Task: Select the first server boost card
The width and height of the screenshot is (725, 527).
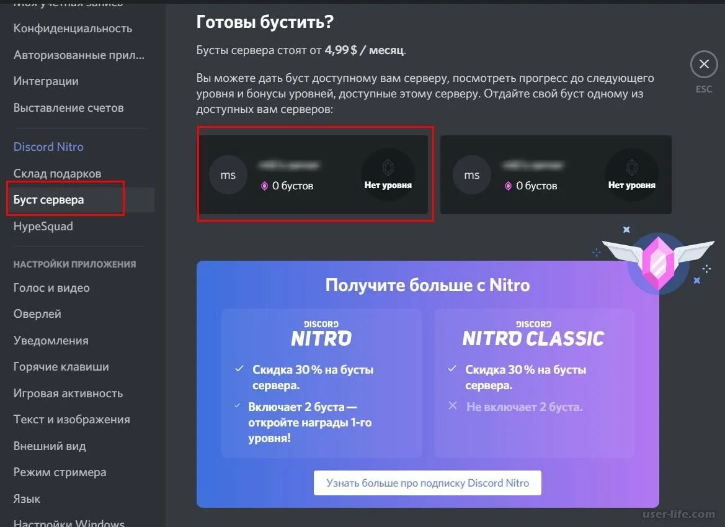Action: tap(313, 174)
